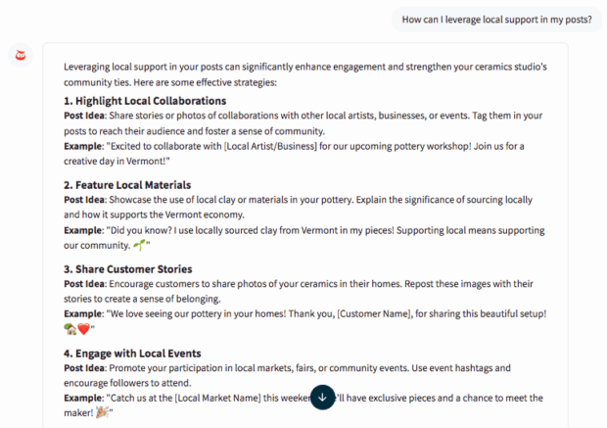
Task: Click the house emoji in Customer Stories example
Action: pyautogui.click(x=70, y=329)
